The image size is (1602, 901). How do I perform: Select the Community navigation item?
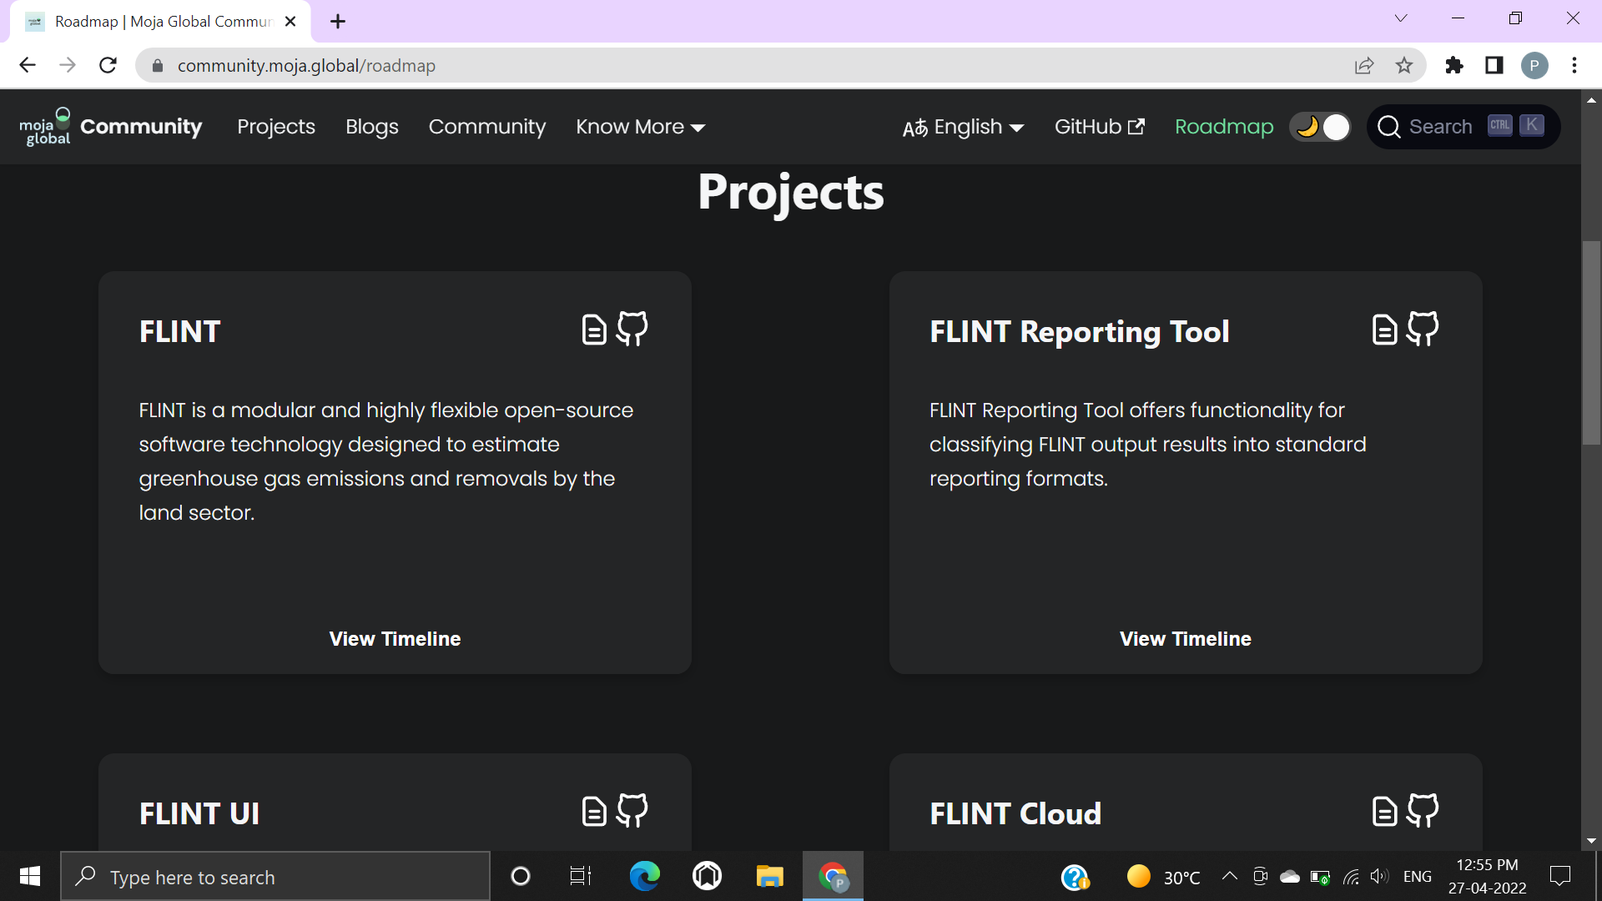486,127
